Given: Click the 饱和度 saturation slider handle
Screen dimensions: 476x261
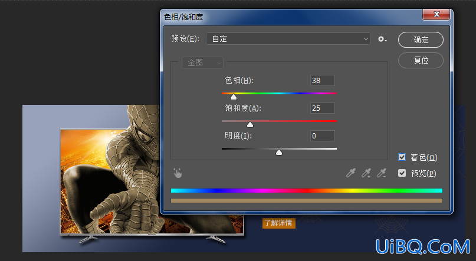Looking at the screenshot, I should (x=250, y=124).
